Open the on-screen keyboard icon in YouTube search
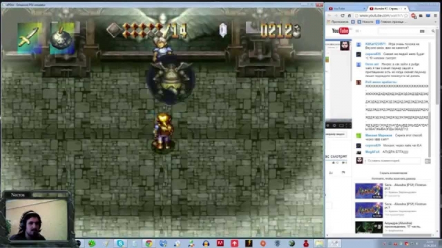 tap(422, 31)
